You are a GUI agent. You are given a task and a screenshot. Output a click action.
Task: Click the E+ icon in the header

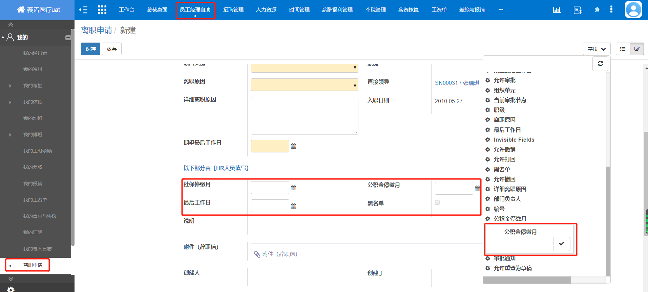coord(578,10)
